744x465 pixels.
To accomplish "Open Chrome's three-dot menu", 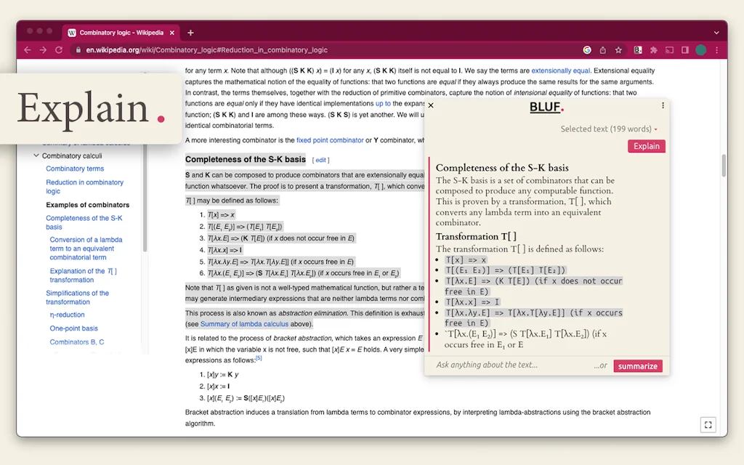I will pos(717,50).
